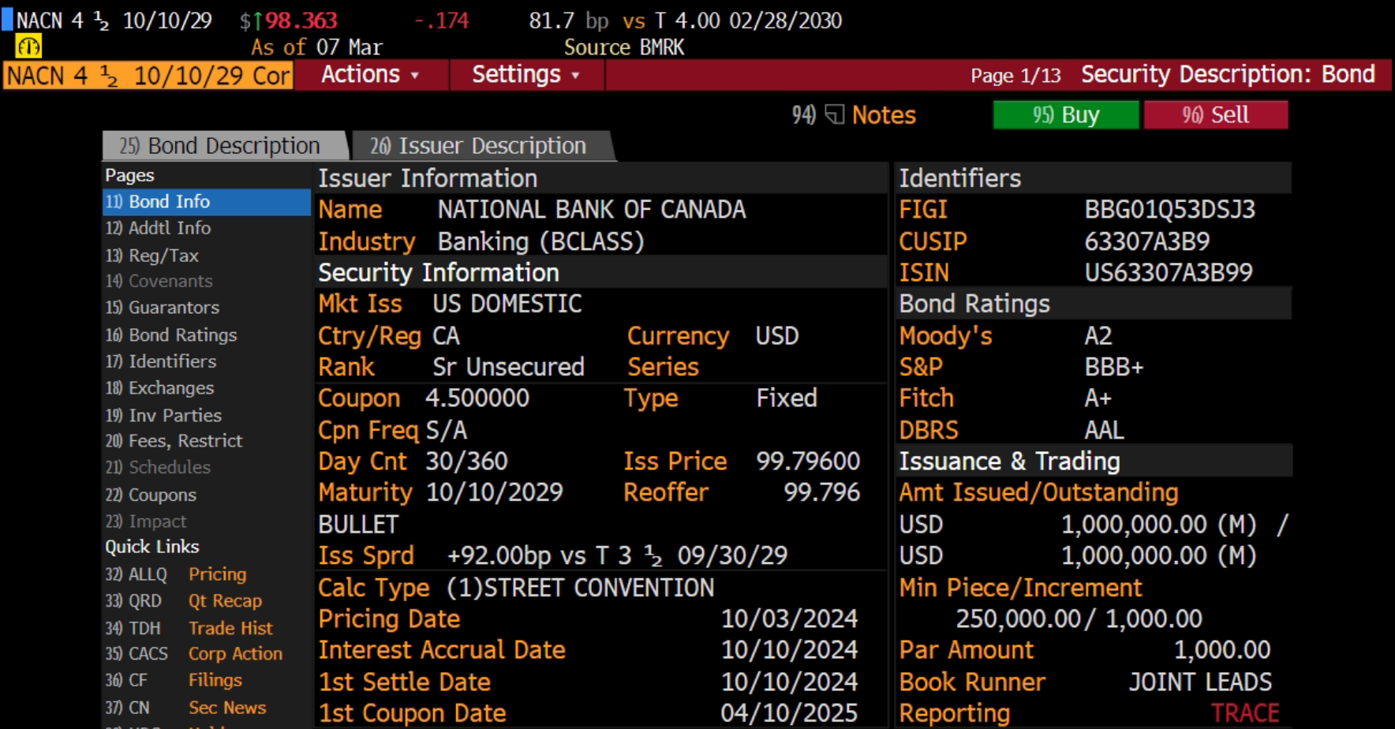Click Book Runner JOINT LEADS

pyautogui.click(x=1200, y=682)
